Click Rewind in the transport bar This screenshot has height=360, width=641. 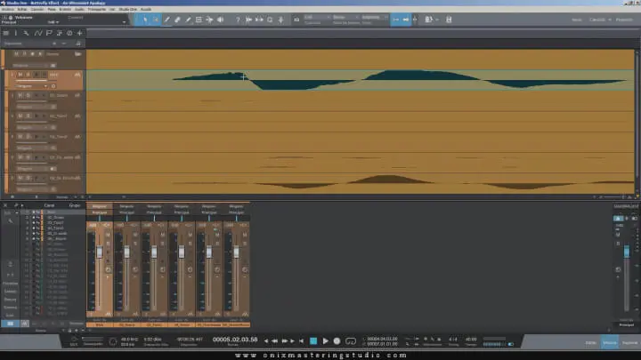pyautogui.click(x=275, y=340)
